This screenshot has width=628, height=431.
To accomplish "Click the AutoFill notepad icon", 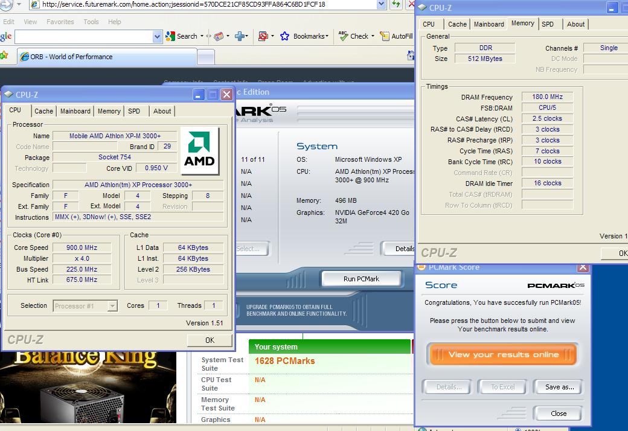I will 385,36.
